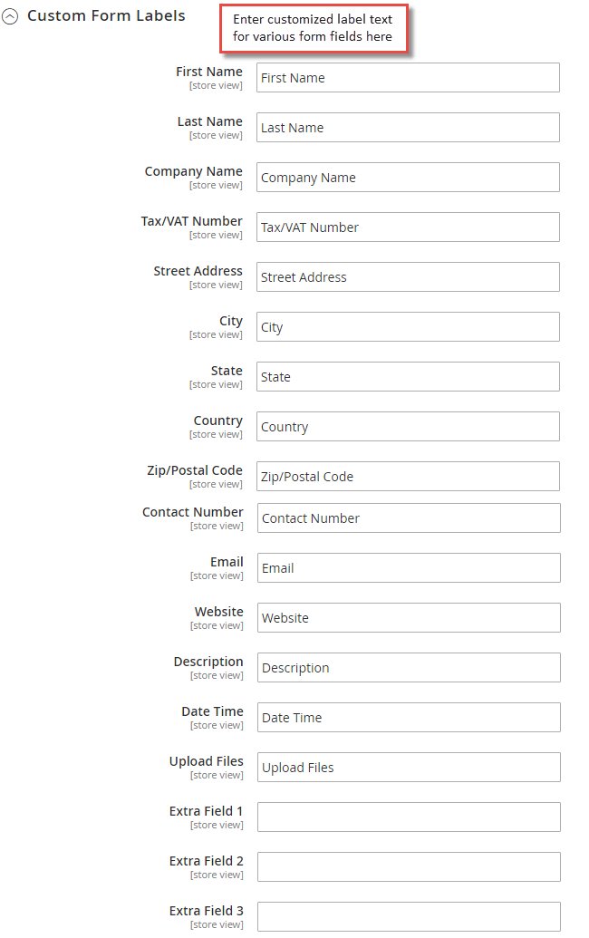
Task: Focus the Tax/VAT Number input
Action: [408, 227]
